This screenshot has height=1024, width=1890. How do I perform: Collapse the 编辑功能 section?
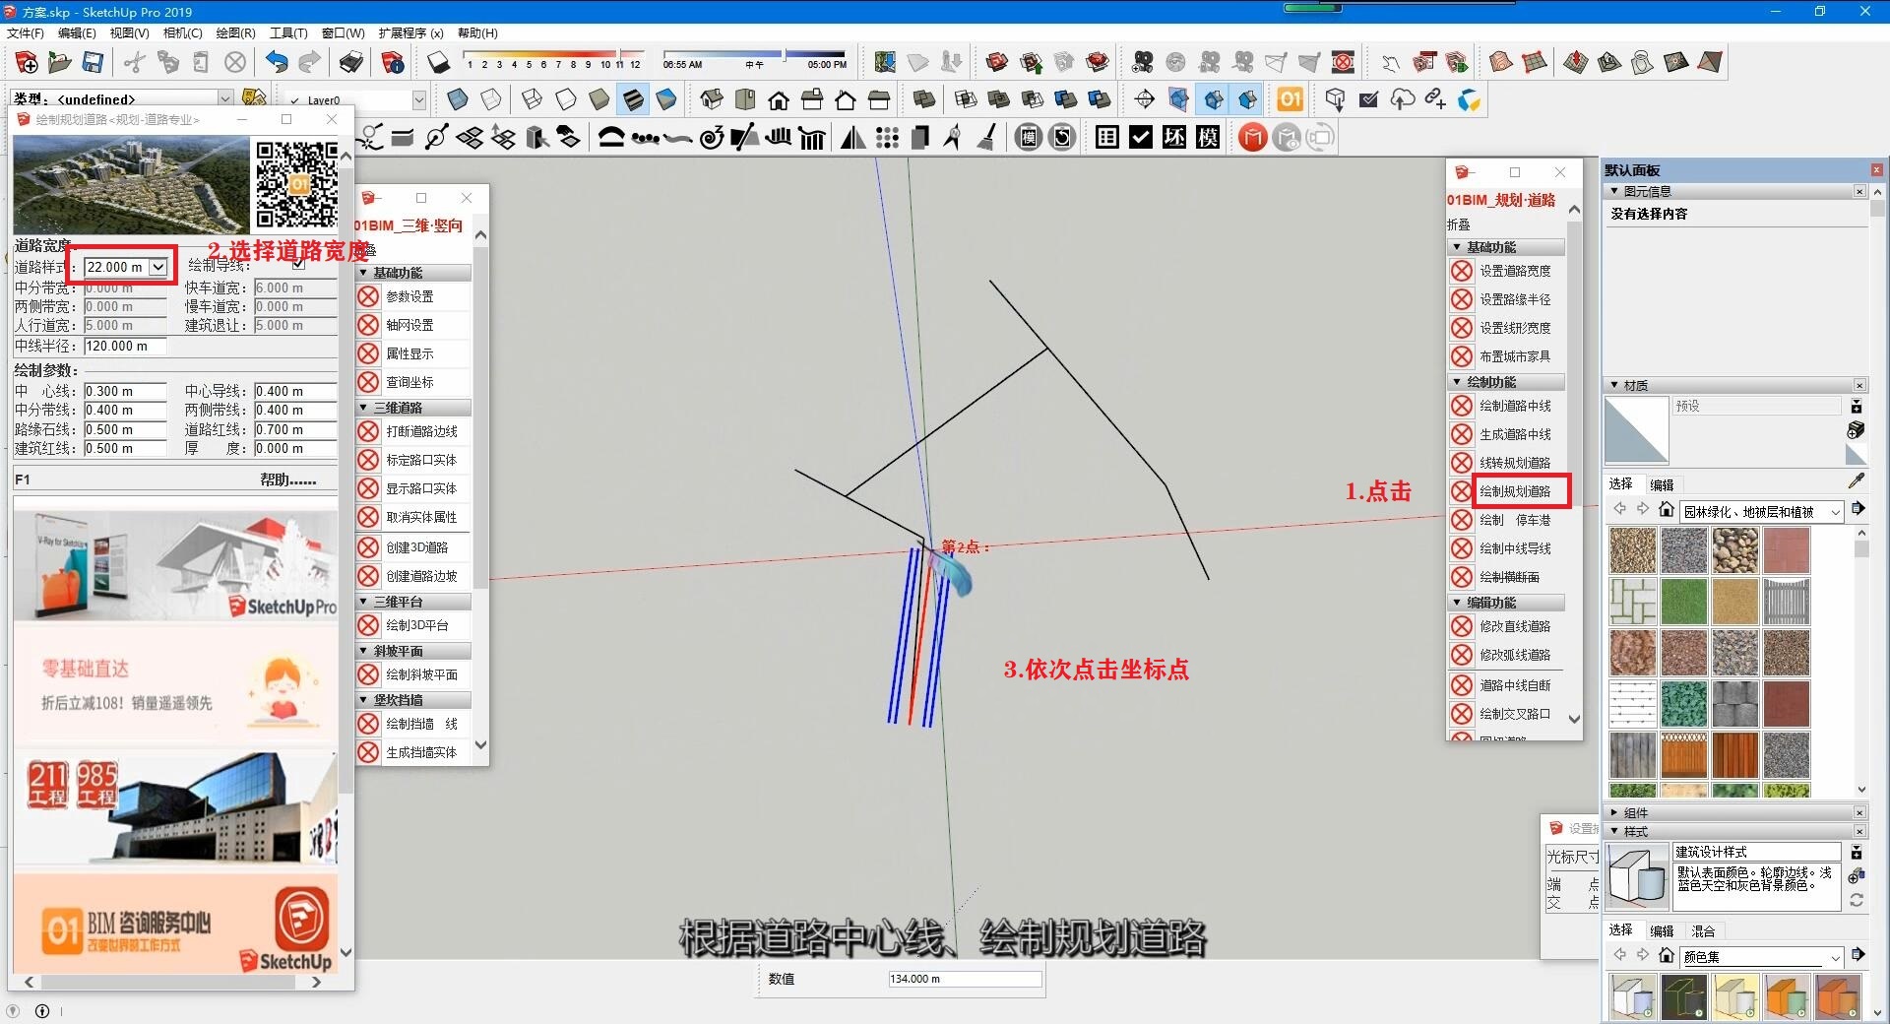tap(1457, 603)
